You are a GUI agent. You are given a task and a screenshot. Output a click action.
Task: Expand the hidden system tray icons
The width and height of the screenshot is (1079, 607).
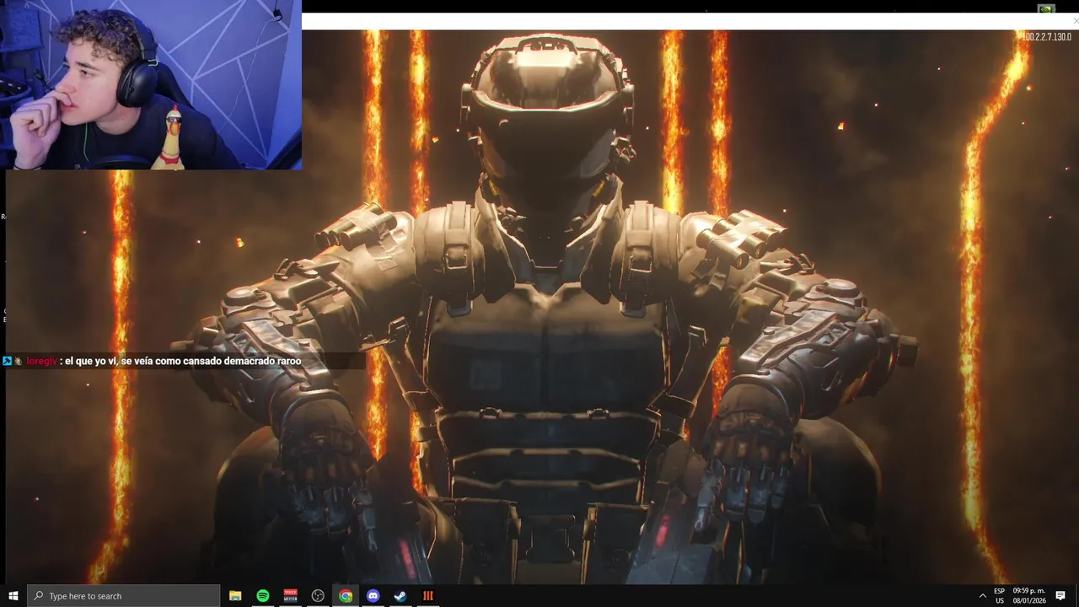coord(982,596)
